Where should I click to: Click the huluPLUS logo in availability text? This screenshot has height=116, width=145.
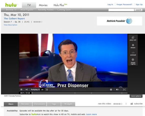coord(36,114)
